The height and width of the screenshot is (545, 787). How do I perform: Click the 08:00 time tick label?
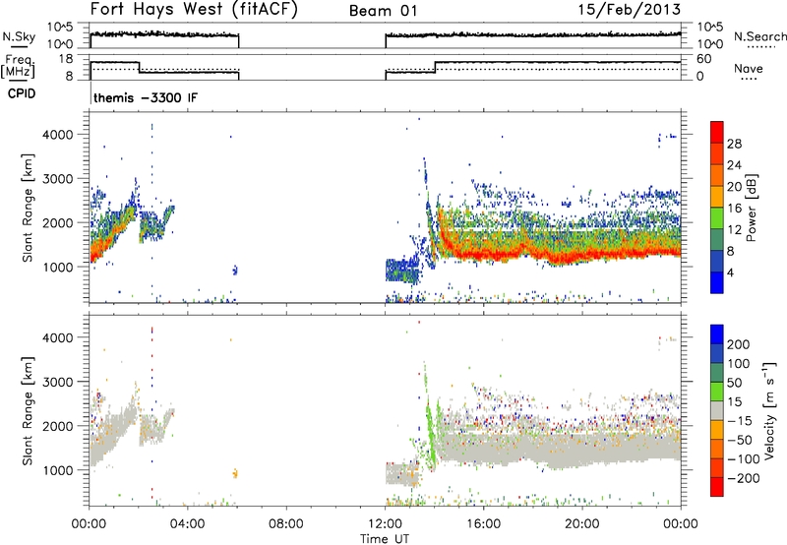click(285, 524)
